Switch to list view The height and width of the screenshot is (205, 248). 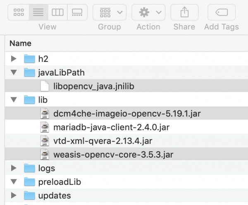tap(38, 12)
